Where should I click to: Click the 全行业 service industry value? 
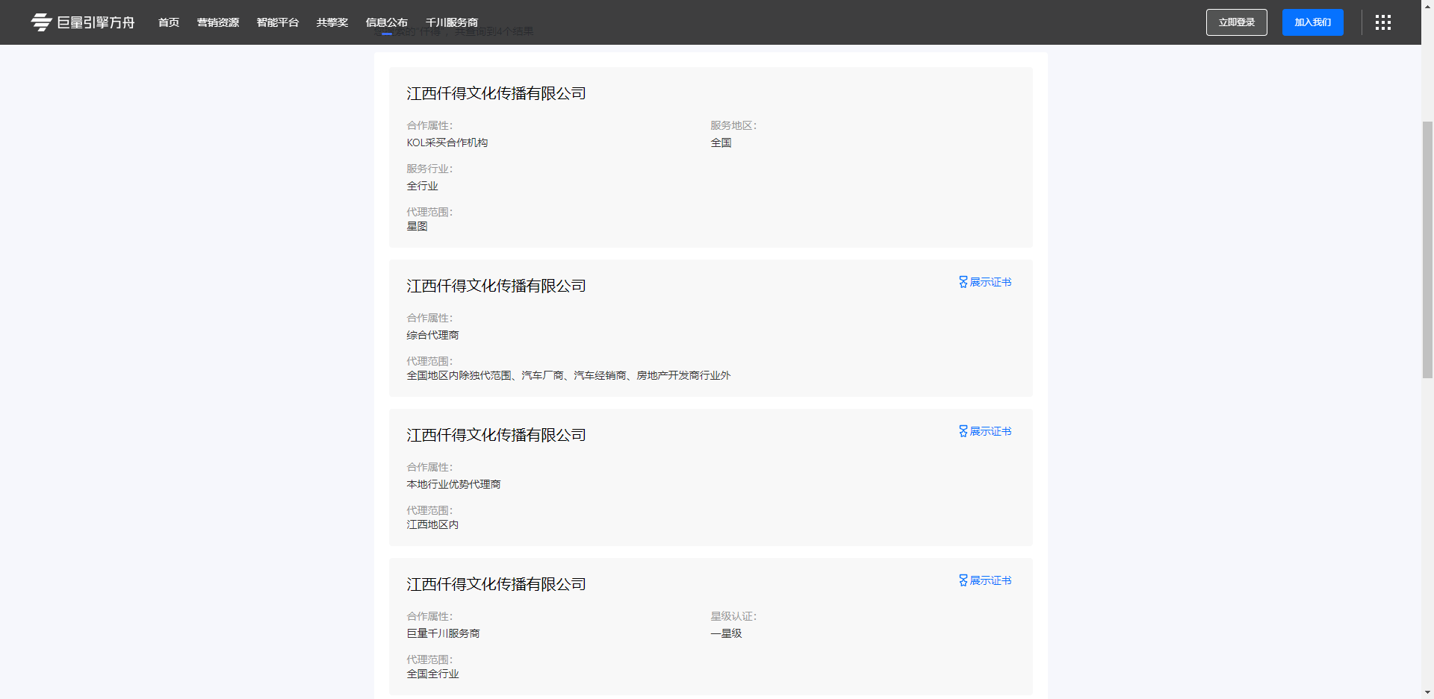[422, 186]
